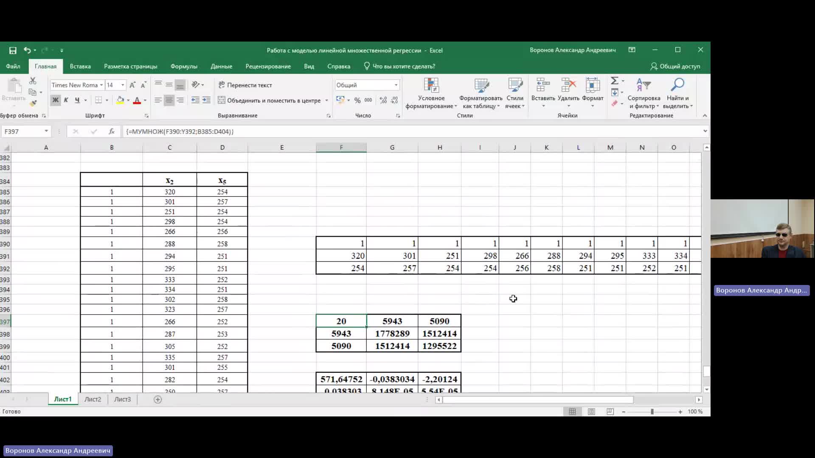815x458 pixels.
Task: Collapse the ribbon with the arrow
Action: [x=705, y=115]
